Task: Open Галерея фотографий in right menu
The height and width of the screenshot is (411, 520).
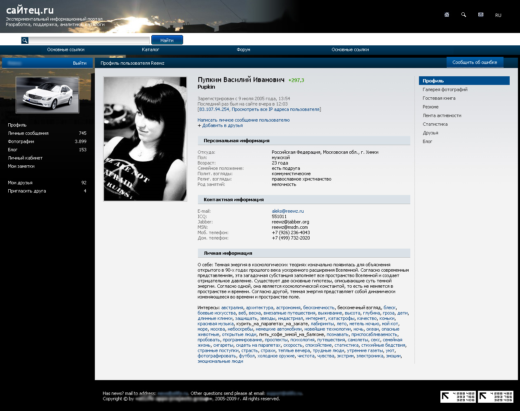Action: coord(445,89)
